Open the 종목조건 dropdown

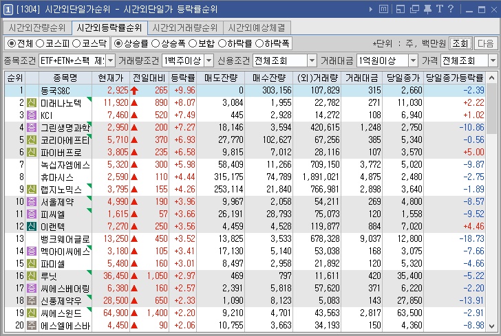(x=111, y=60)
